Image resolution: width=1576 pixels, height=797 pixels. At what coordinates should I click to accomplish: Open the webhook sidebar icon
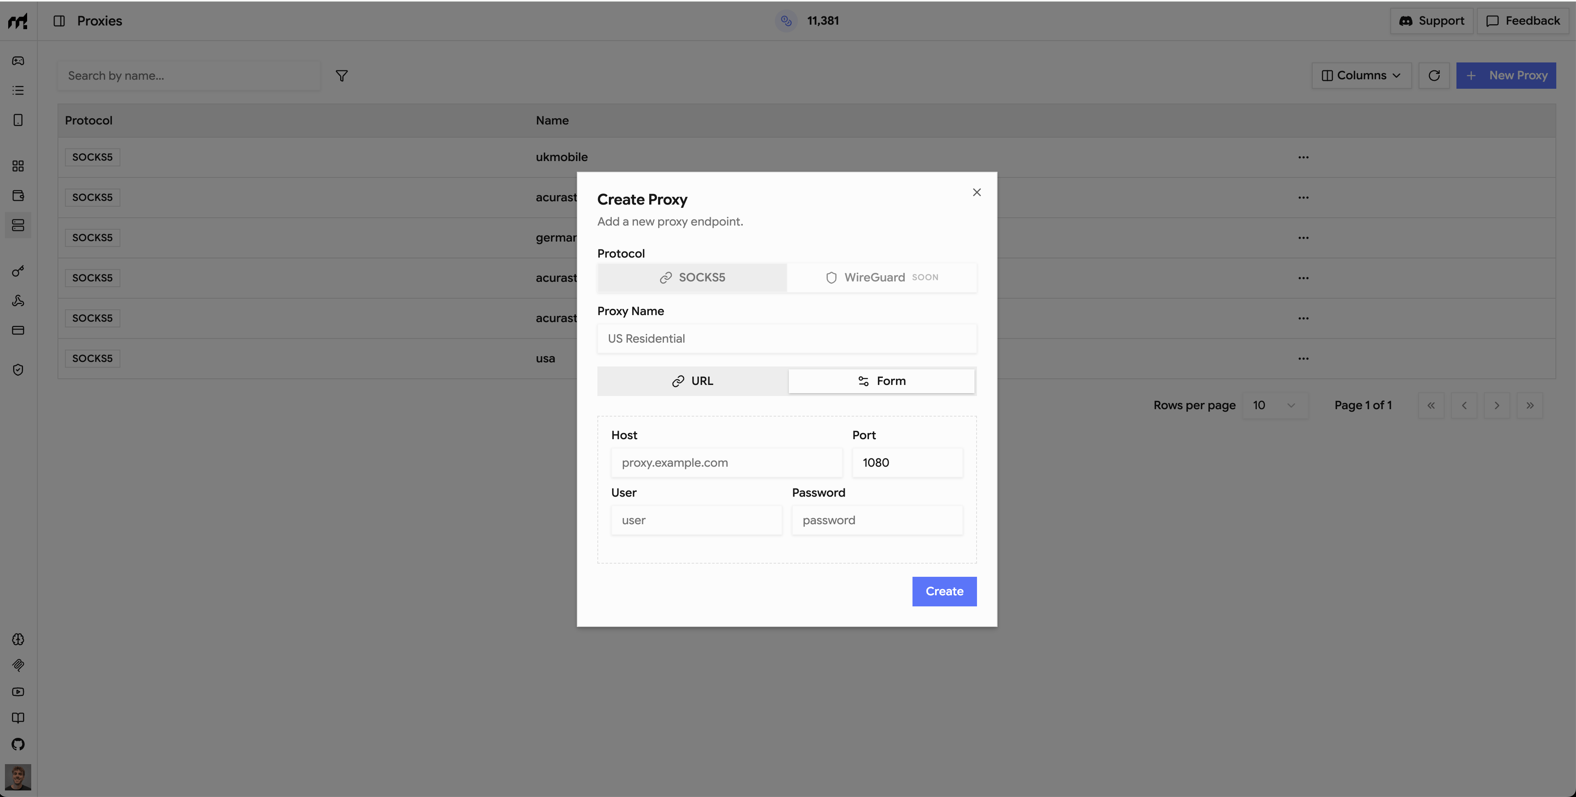pos(18,300)
